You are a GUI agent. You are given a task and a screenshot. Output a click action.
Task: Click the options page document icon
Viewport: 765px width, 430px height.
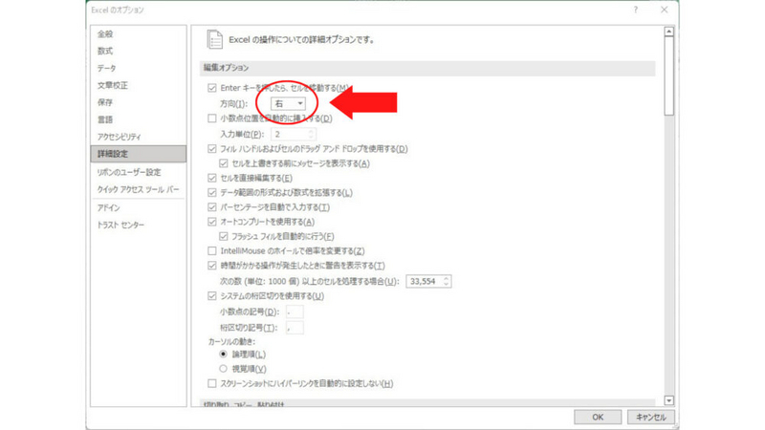point(214,39)
